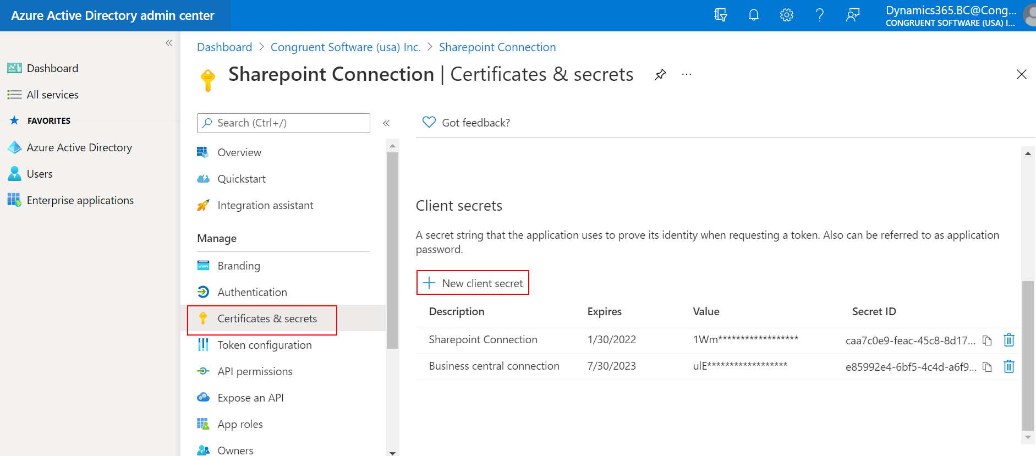The width and height of the screenshot is (1036, 456).
Task: Open Dashboard in the left navigation
Action: click(52, 68)
